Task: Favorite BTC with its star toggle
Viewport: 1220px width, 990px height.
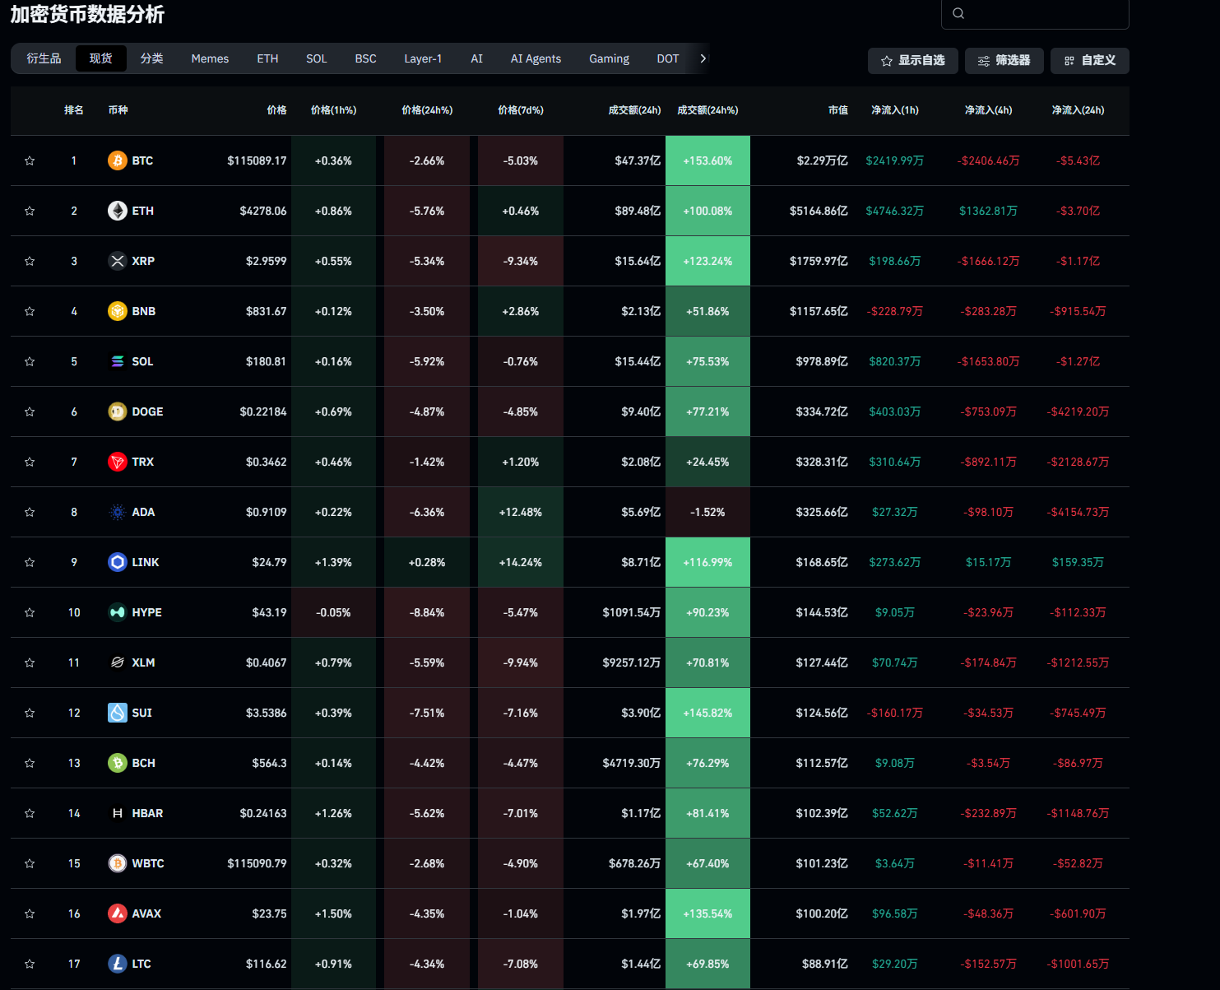Action: (30, 160)
